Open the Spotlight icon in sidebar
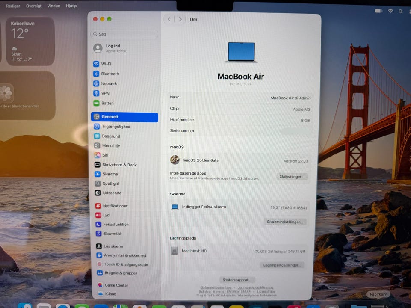Viewport: 411px width, 308px height. (x=98, y=184)
